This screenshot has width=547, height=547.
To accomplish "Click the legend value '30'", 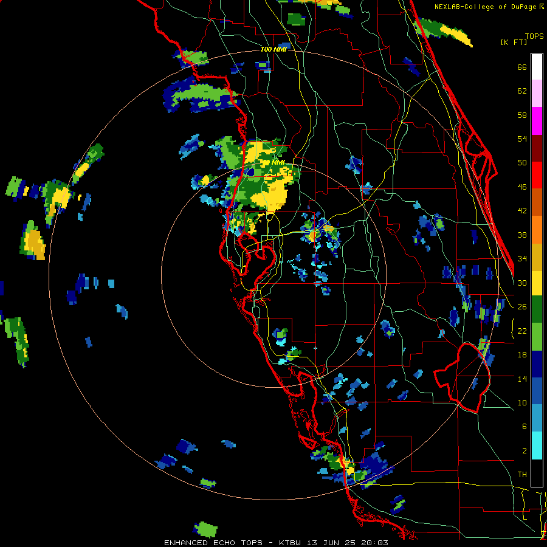I will point(522,283).
